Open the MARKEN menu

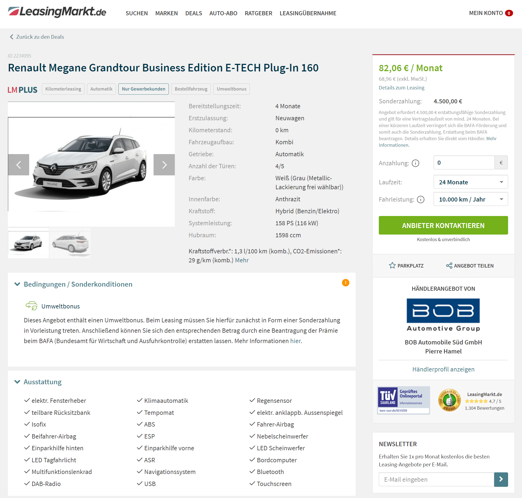pyautogui.click(x=166, y=13)
